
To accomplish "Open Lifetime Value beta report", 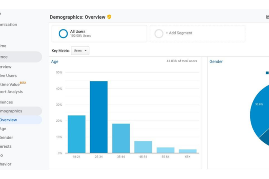I will 10,85.
